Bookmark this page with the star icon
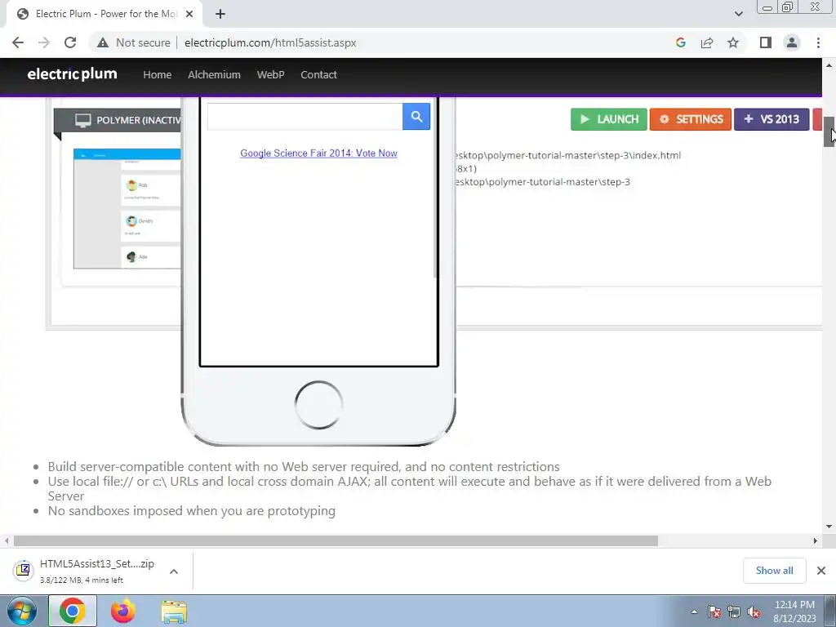836x627 pixels. tap(733, 42)
